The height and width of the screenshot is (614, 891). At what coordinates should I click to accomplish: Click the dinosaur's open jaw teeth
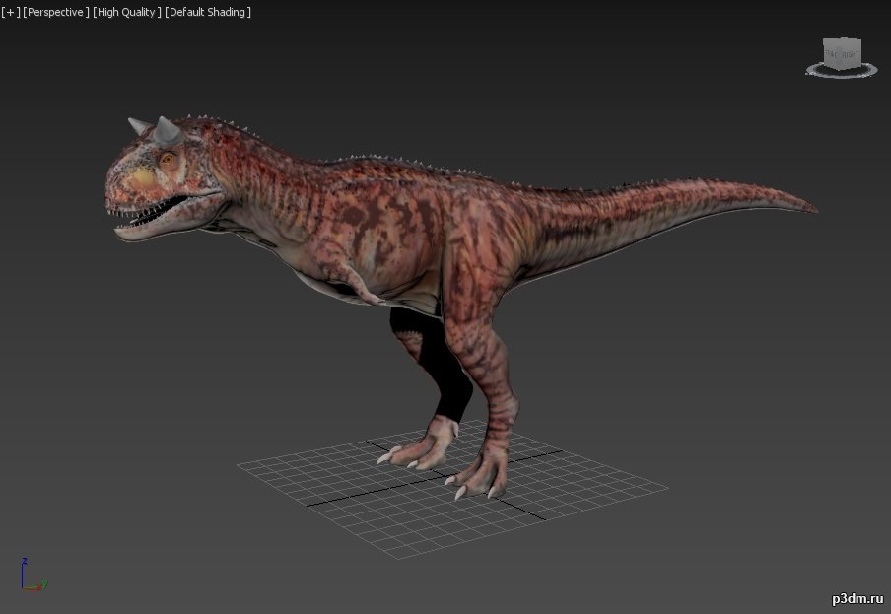148,213
